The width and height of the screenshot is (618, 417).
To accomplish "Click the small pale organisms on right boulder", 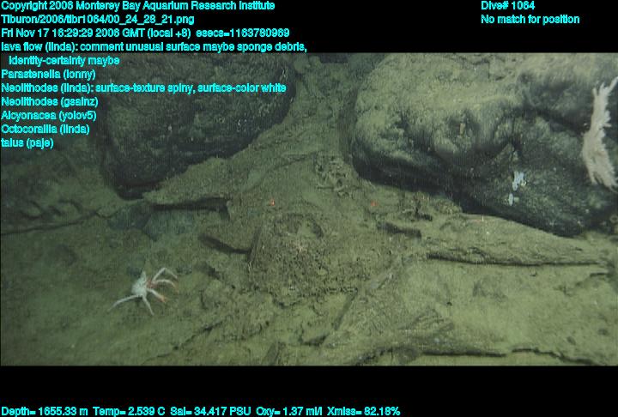I will click(516, 185).
